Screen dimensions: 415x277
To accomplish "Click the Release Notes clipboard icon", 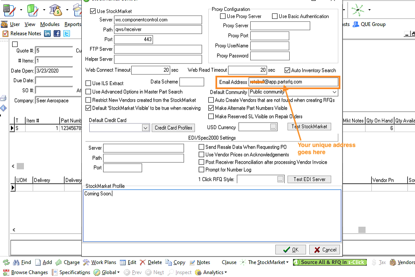I will pos(5,33).
